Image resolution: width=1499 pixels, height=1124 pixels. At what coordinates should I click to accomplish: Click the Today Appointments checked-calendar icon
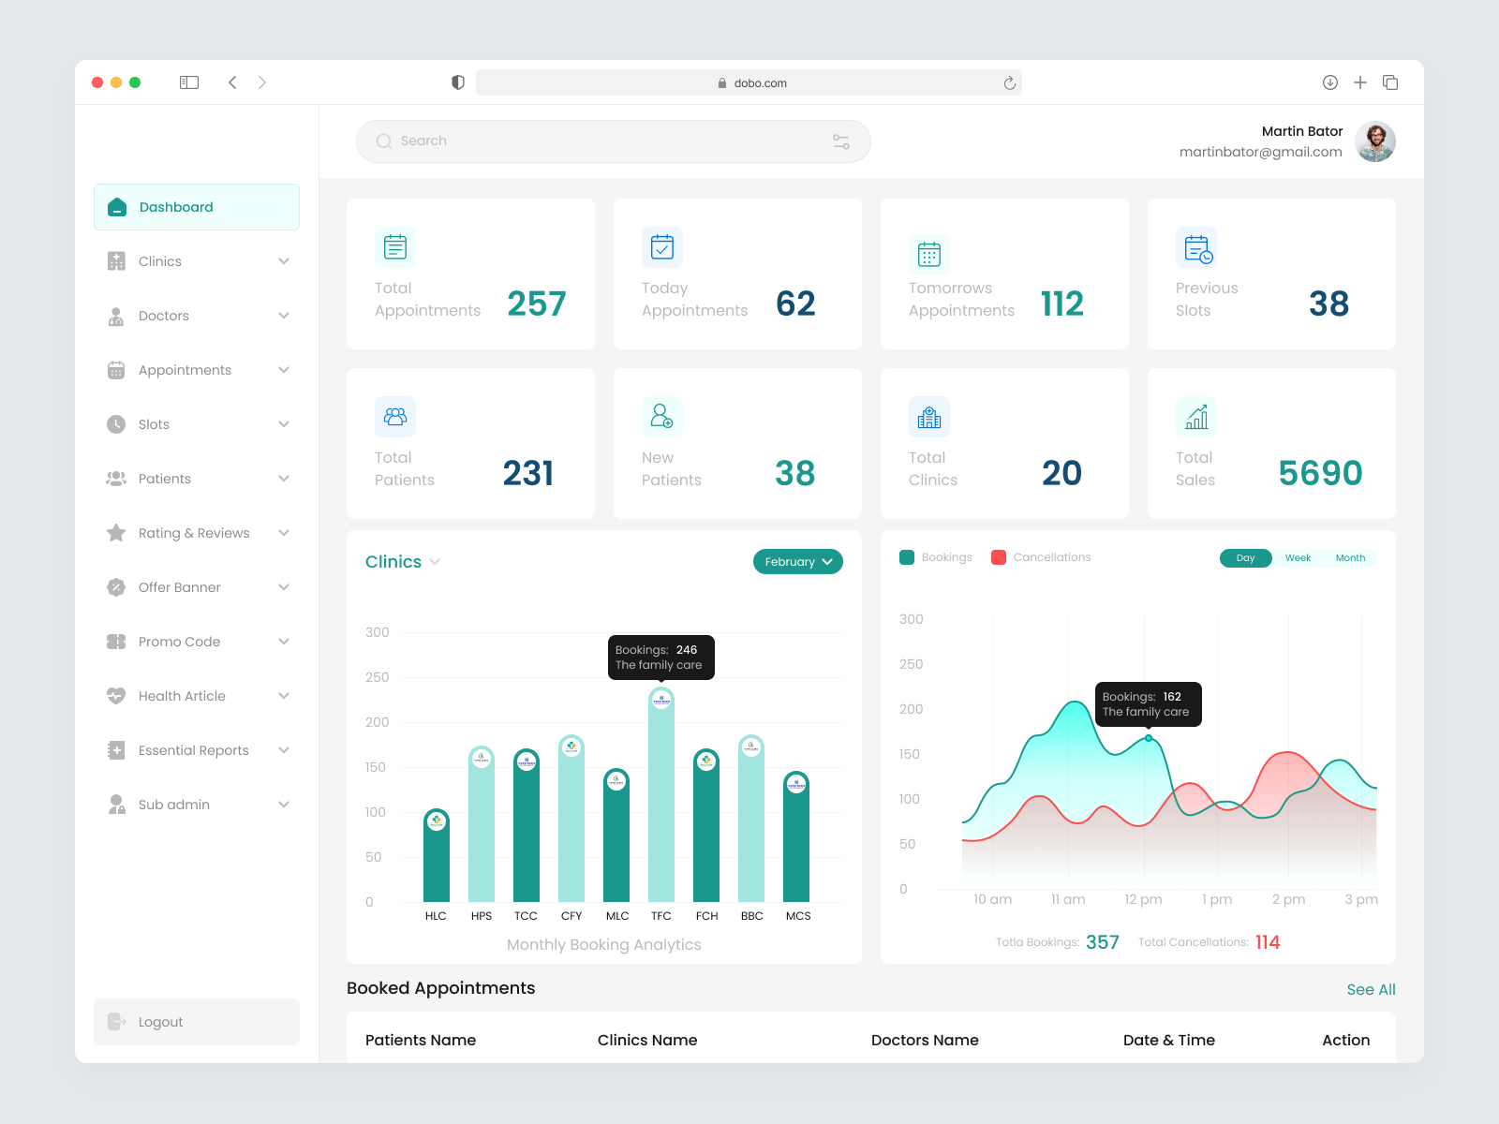[661, 246]
